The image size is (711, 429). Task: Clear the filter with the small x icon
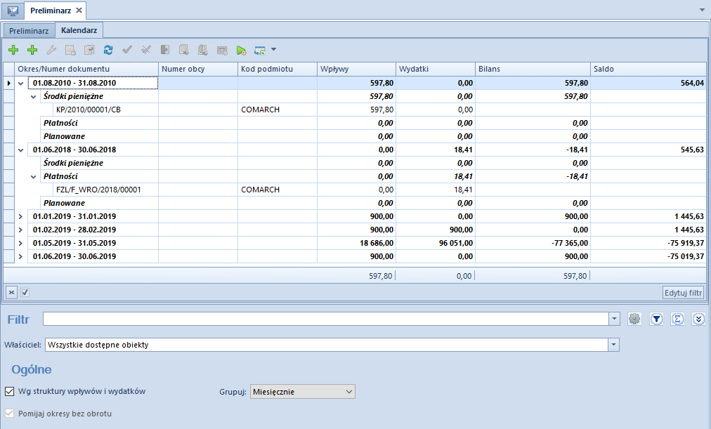[x=11, y=292]
